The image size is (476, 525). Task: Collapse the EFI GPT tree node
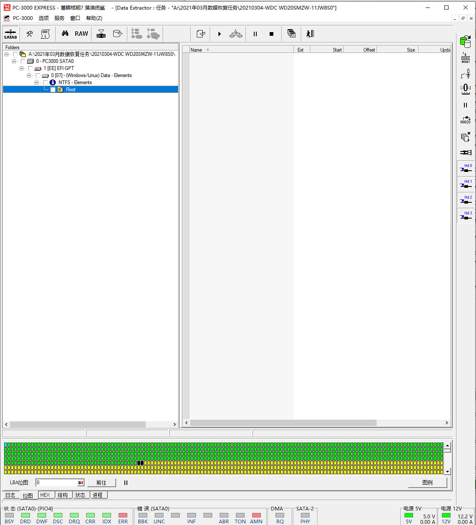pyautogui.click(x=22, y=68)
